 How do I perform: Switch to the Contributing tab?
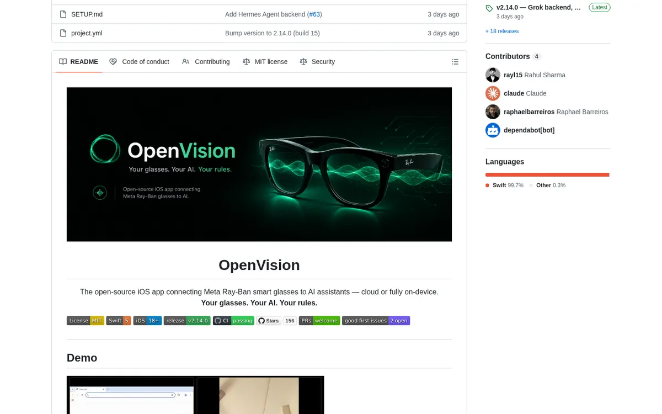(x=206, y=62)
